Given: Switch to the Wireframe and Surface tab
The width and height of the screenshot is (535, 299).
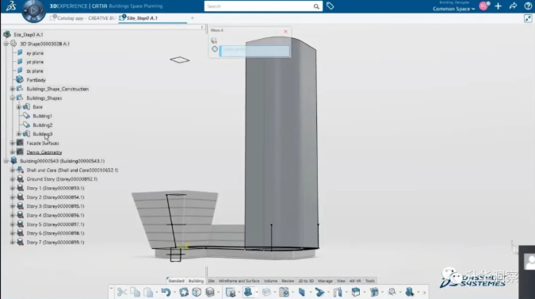Looking at the screenshot, I should coord(239,281).
